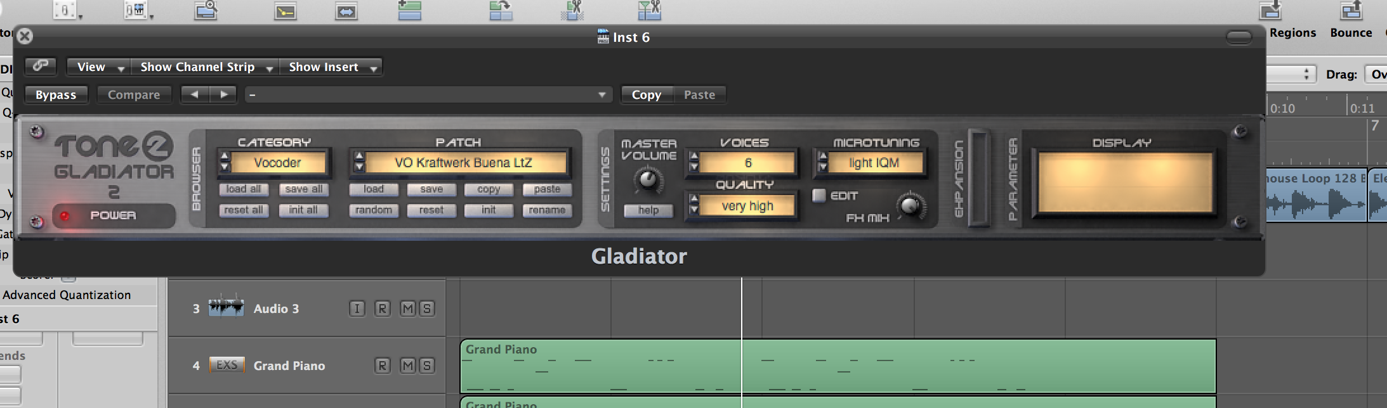Click the Expansion vertical slider
The width and height of the screenshot is (1387, 408).
pos(978,178)
